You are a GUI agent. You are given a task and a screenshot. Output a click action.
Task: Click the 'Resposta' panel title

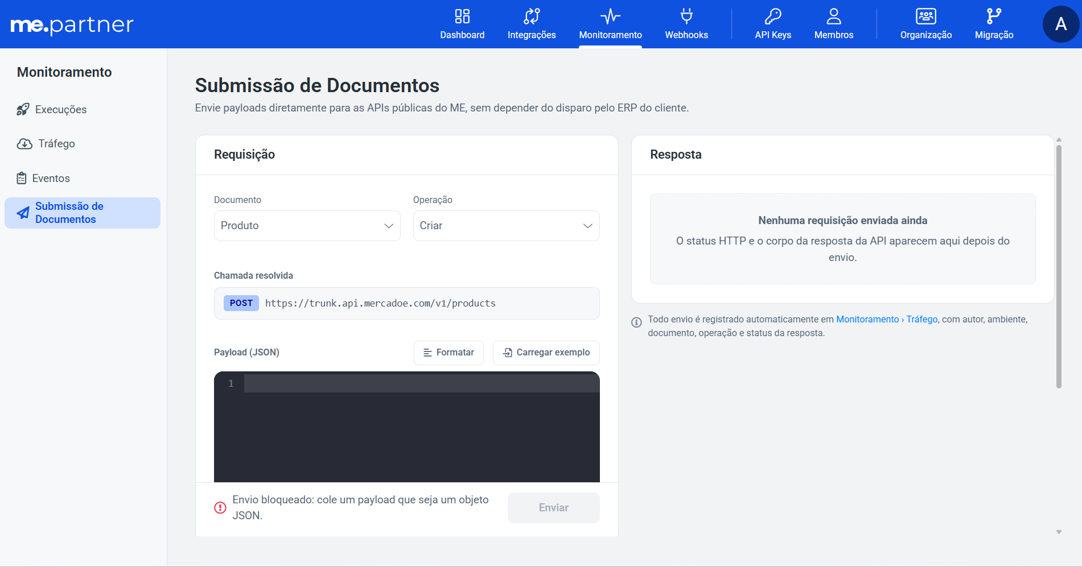coord(676,155)
